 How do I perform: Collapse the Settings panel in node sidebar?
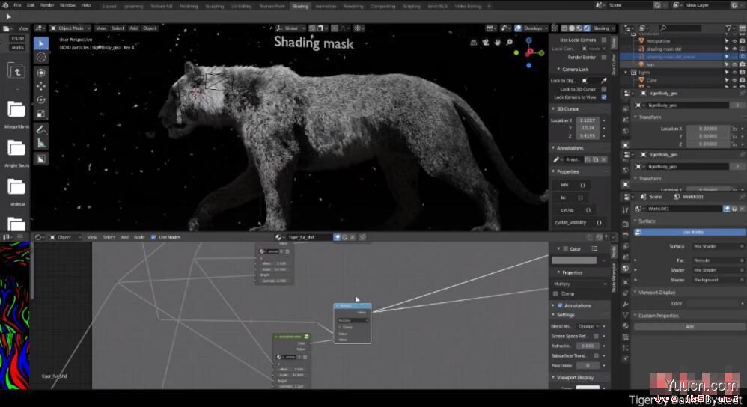click(x=553, y=315)
